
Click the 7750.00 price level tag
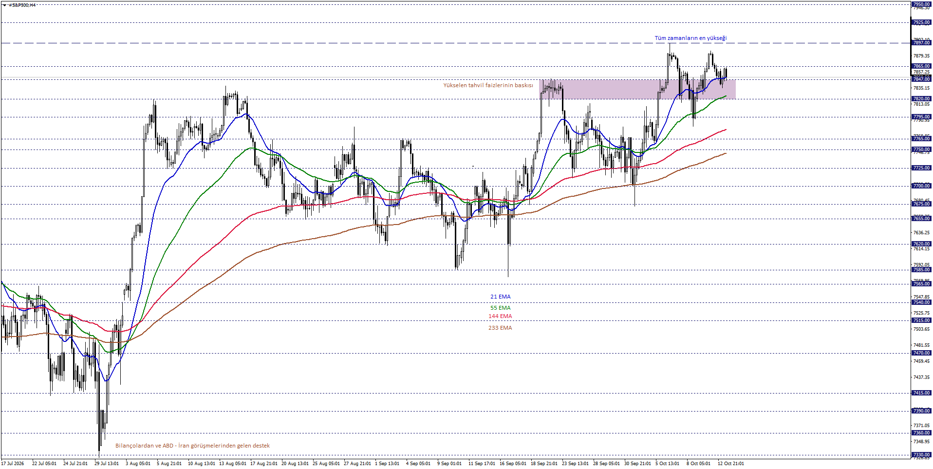point(921,150)
